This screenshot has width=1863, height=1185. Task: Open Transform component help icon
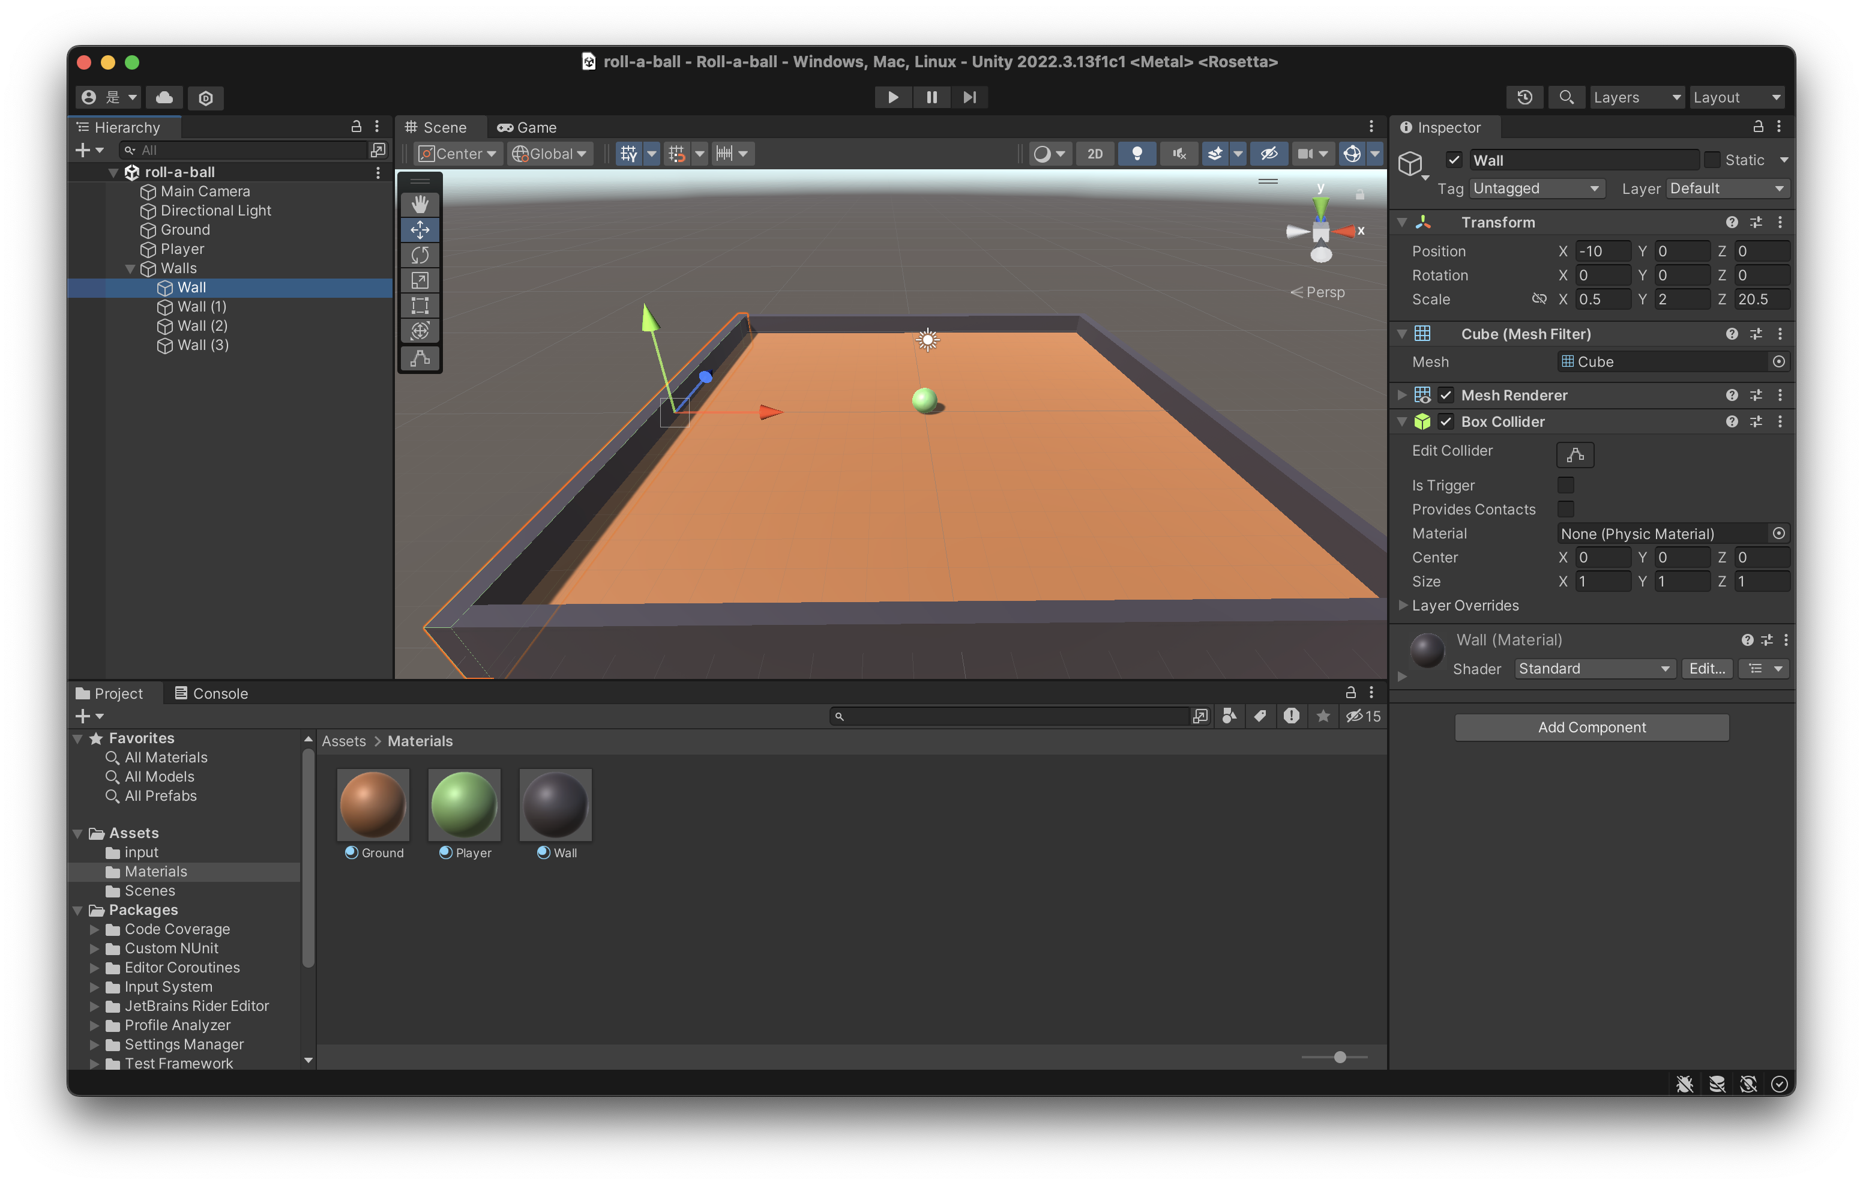coord(1732,222)
